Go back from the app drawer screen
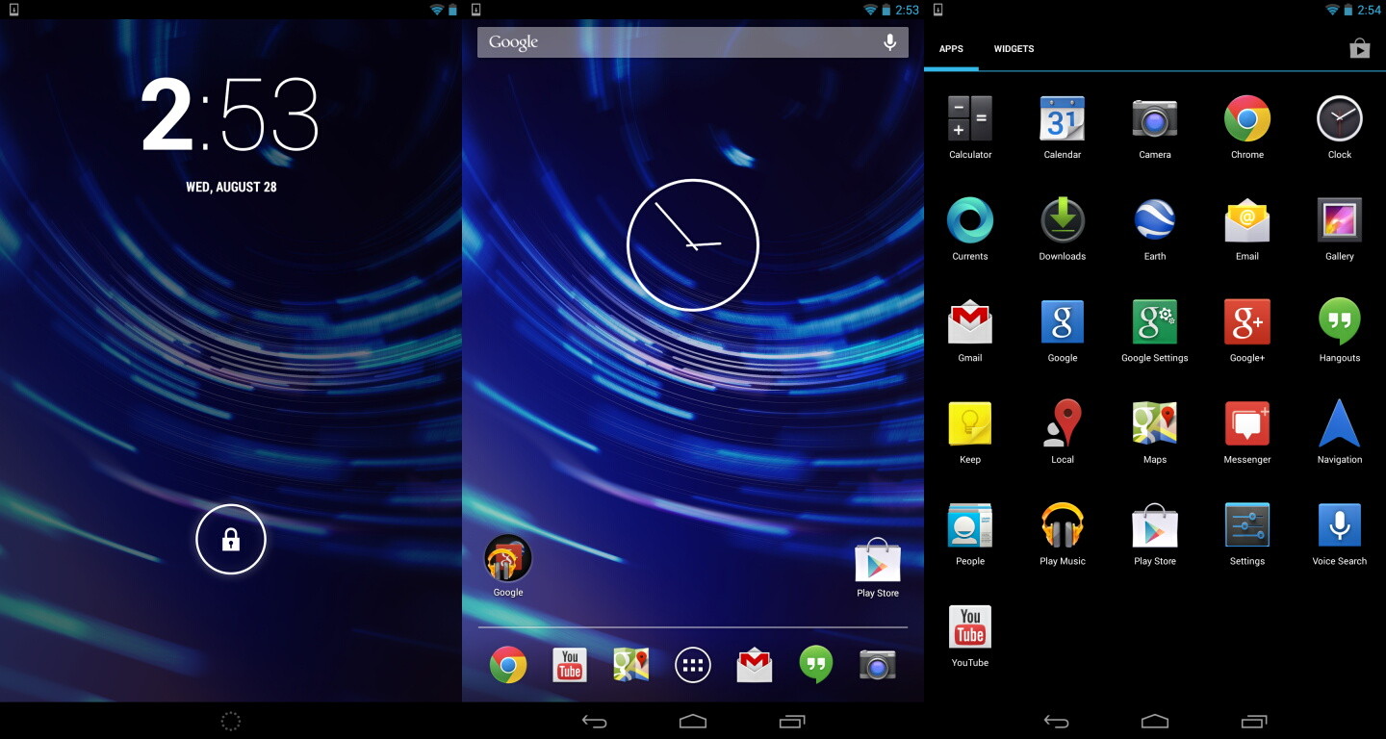Viewport: 1386px width, 739px height. pyautogui.click(x=1057, y=721)
